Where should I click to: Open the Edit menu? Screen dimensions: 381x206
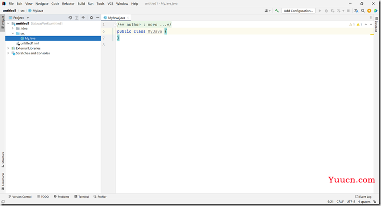click(x=19, y=4)
